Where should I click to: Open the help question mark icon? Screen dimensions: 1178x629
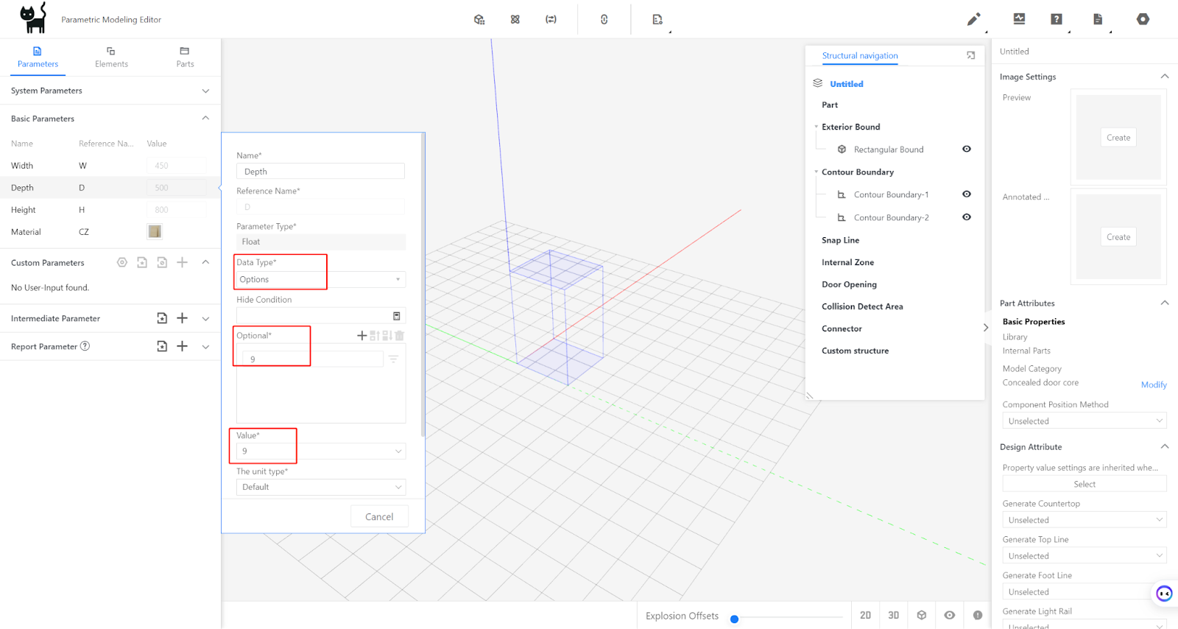[x=1057, y=19]
